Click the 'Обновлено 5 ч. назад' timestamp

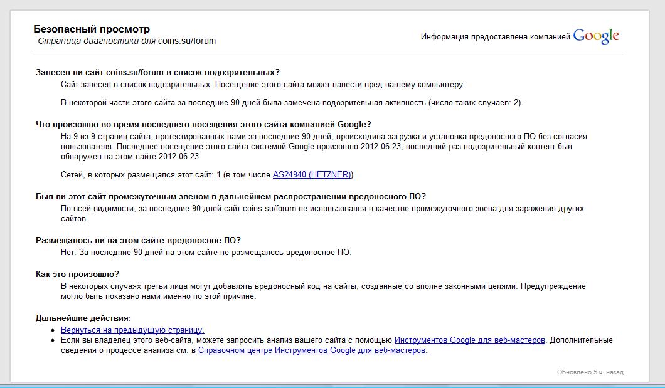590,372
